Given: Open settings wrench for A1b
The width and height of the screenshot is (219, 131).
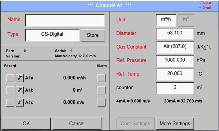Looking at the screenshot, I should (x=20, y=90).
